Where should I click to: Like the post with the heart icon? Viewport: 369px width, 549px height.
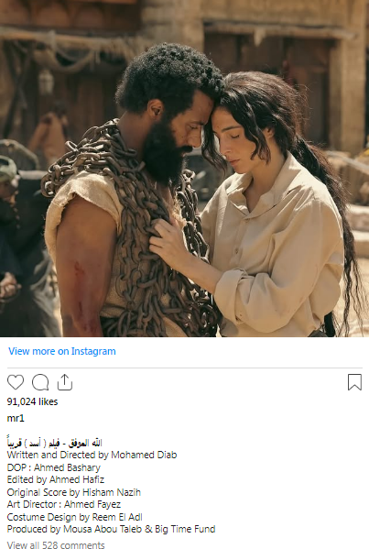(x=16, y=382)
